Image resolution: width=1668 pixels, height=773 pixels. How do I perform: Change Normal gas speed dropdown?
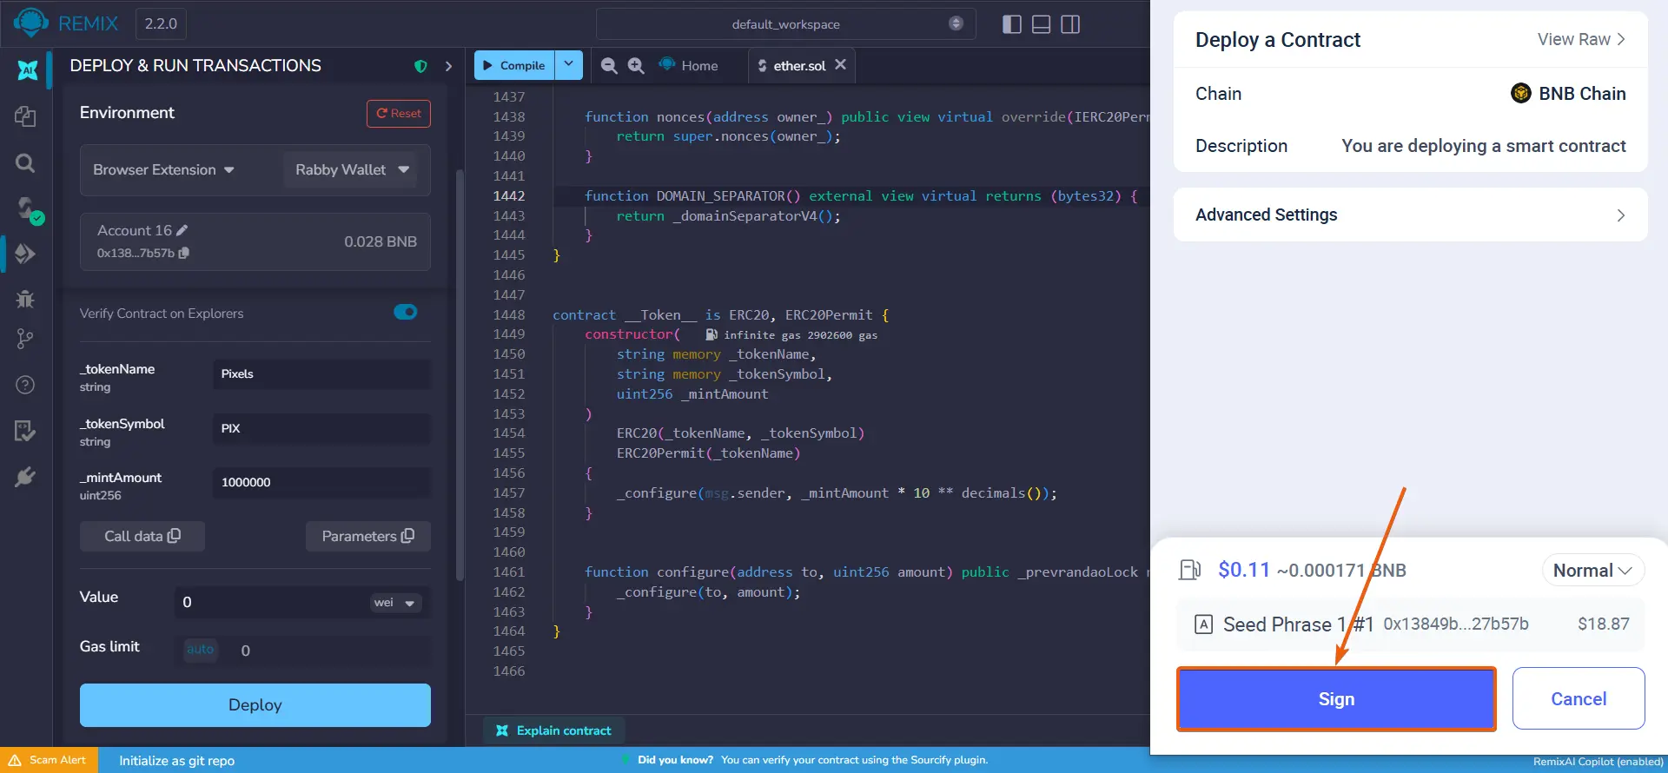tap(1592, 571)
